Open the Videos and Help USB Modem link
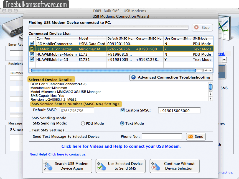The image size is (239, 179). (x=121, y=146)
